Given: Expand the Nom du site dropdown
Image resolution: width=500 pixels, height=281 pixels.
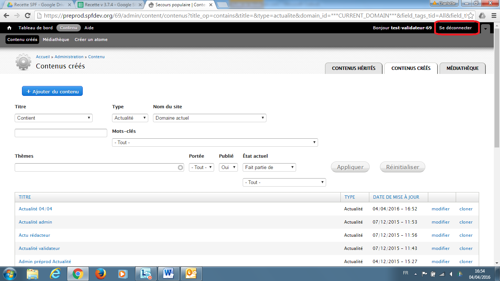Looking at the screenshot, I should pos(209,118).
